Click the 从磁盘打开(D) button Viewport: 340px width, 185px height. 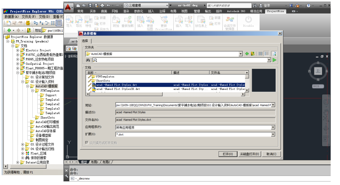[x=249, y=154]
